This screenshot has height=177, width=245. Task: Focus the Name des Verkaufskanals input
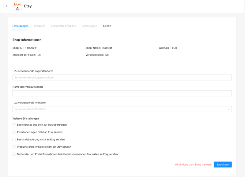pos(122,93)
